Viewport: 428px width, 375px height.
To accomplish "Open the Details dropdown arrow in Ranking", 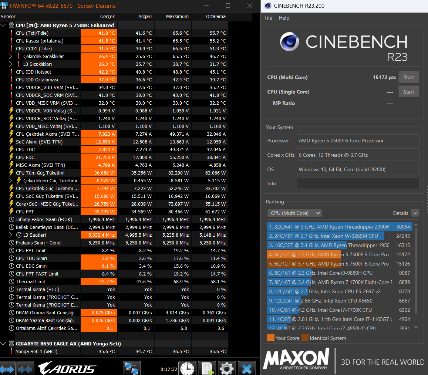I will coord(415,213).
